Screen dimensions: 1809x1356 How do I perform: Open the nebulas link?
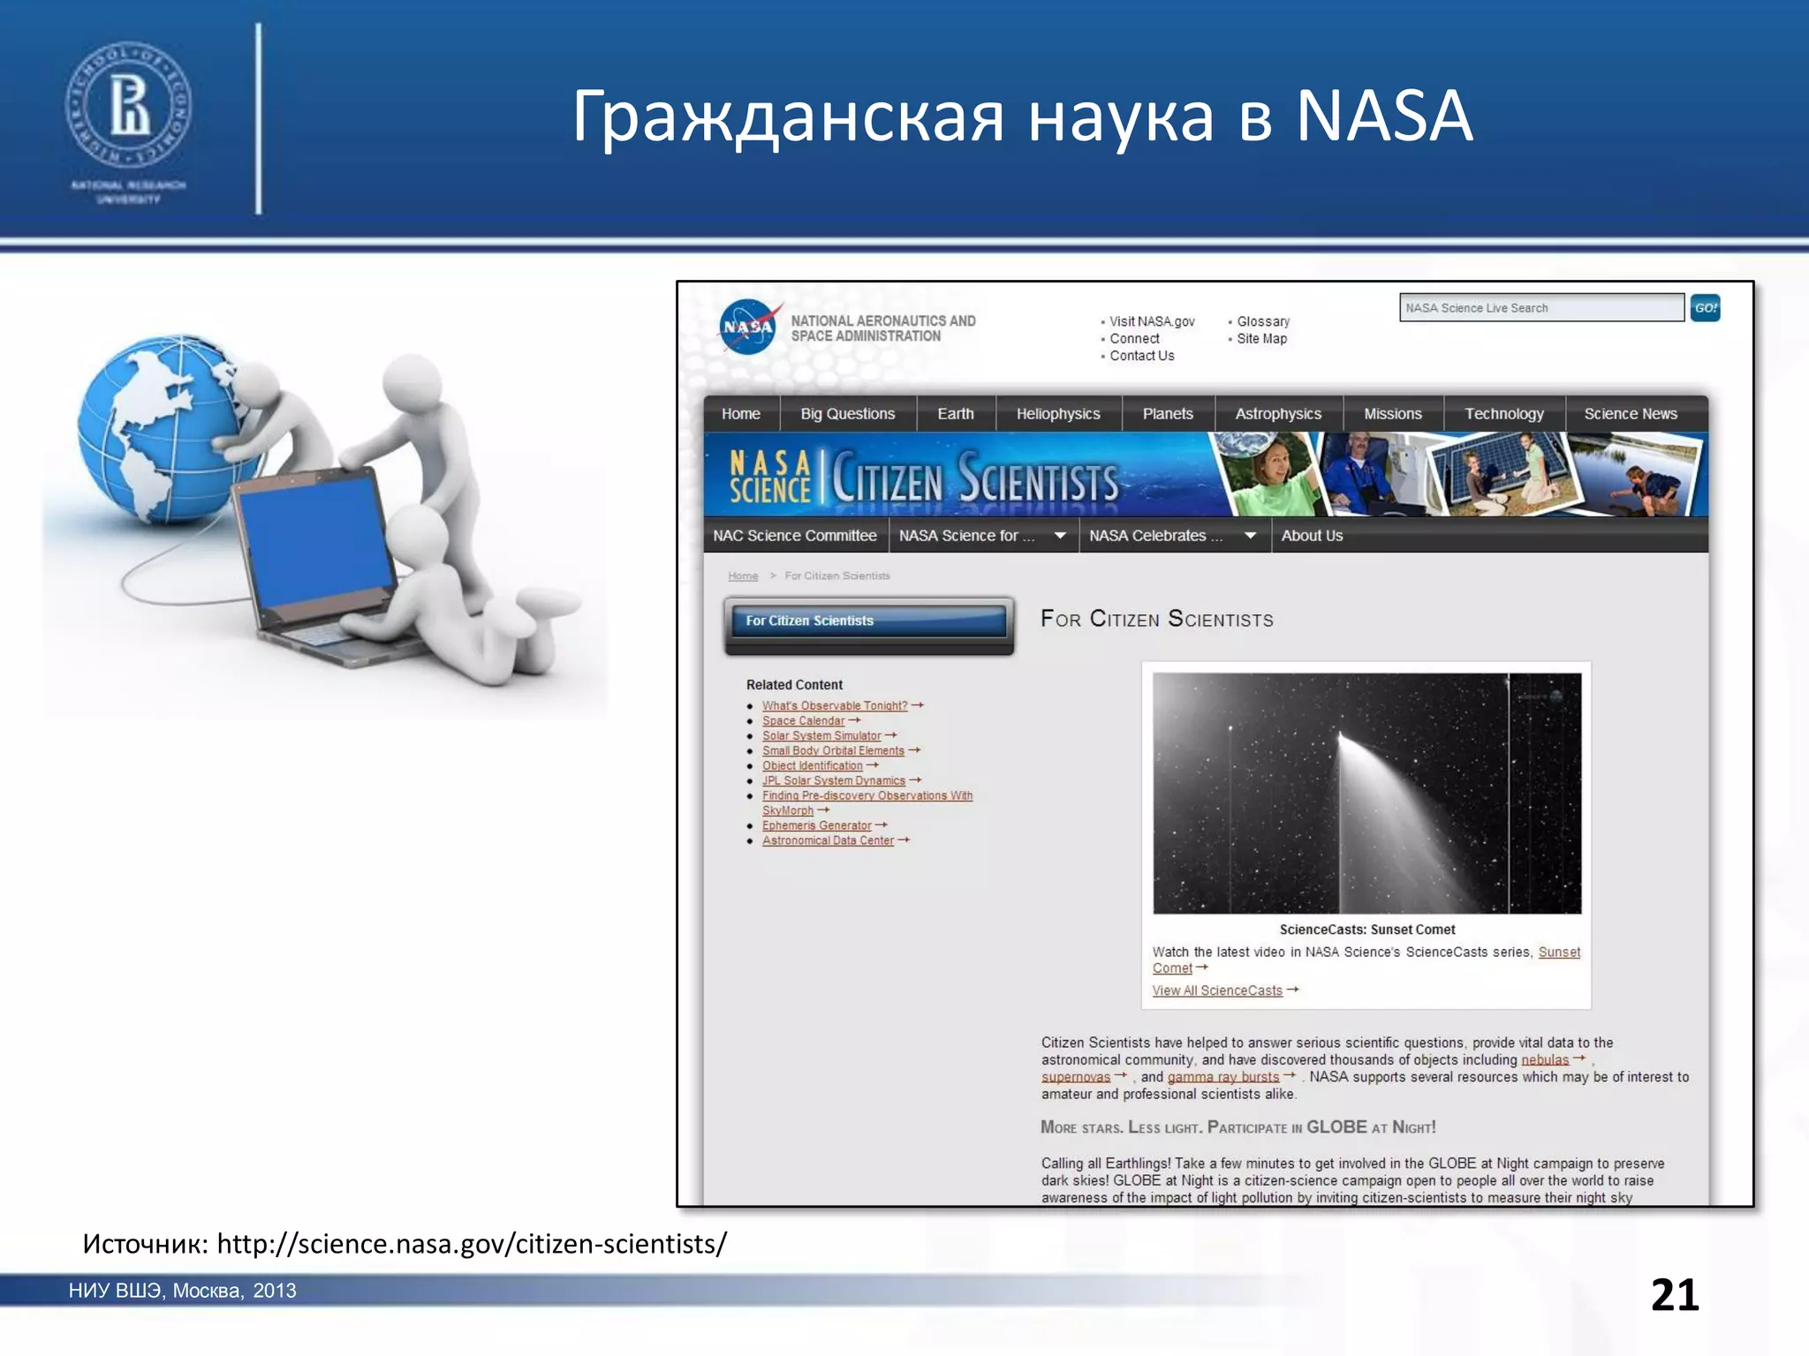1545,1060
